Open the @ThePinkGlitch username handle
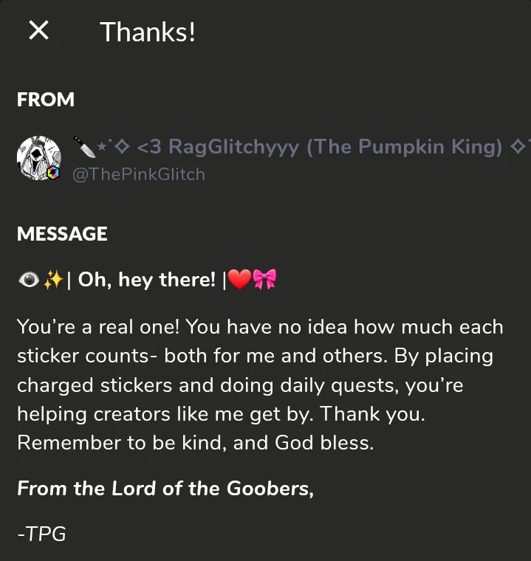 click(x=137, y=174)
